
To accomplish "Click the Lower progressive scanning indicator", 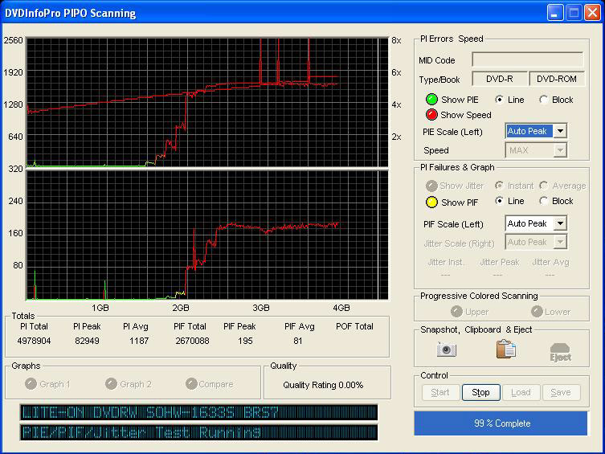I will [537, 312].
